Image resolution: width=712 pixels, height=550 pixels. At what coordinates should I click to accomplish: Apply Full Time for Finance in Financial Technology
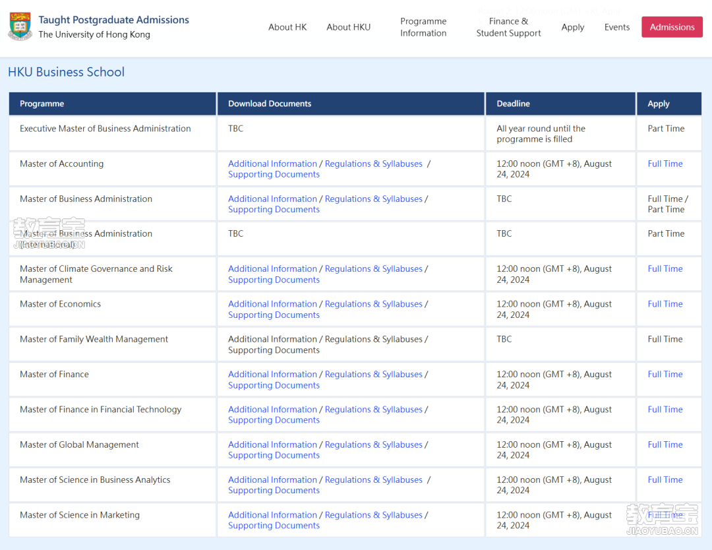tap(665, 410)
